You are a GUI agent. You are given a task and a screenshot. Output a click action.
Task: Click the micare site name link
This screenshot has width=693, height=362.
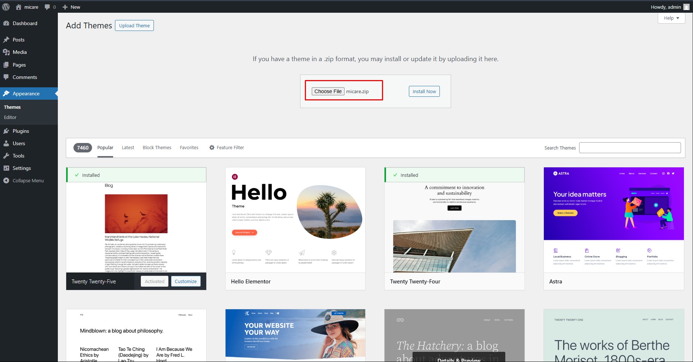click(x=31, y=7)
